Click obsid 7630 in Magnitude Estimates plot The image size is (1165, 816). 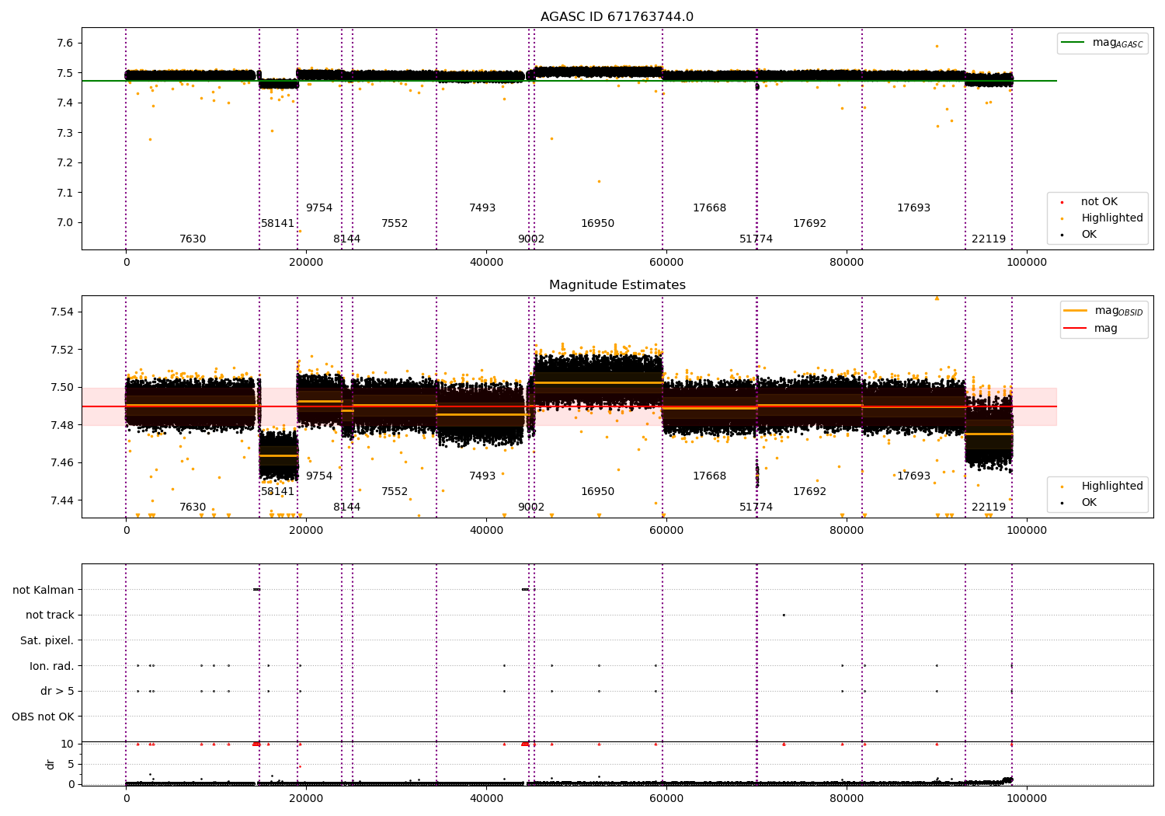[193, 507]
